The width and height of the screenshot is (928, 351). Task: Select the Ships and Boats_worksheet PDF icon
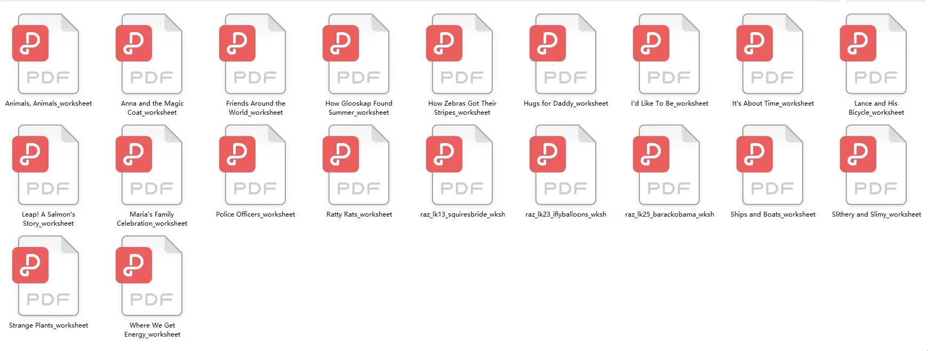(x=770, y=165)
